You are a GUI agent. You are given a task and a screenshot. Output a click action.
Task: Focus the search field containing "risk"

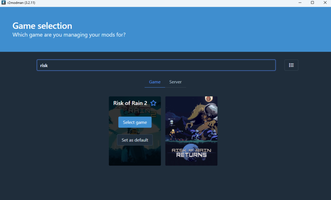(156, 65)
